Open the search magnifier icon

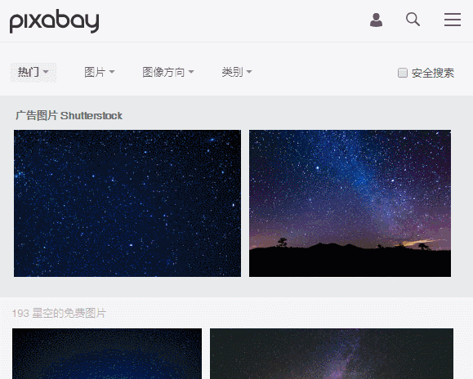tap(413, 20)
